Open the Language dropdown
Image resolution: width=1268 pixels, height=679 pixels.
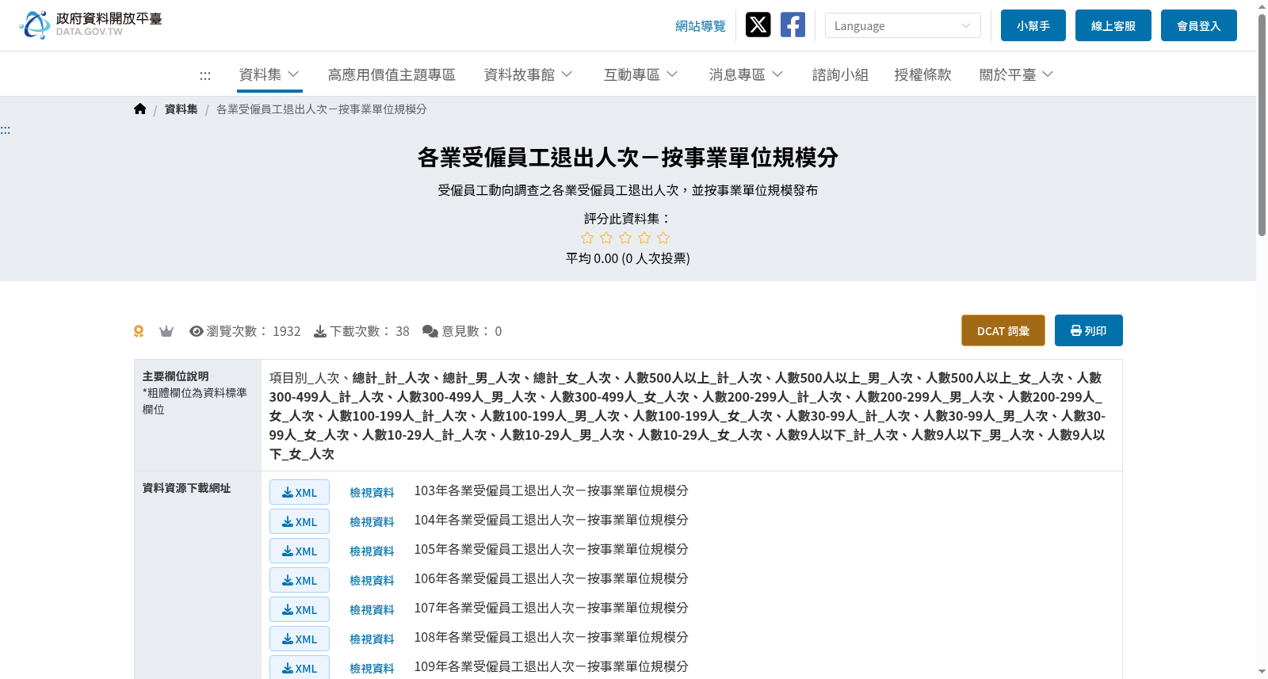pyautogui.click(x=903, y=25)
